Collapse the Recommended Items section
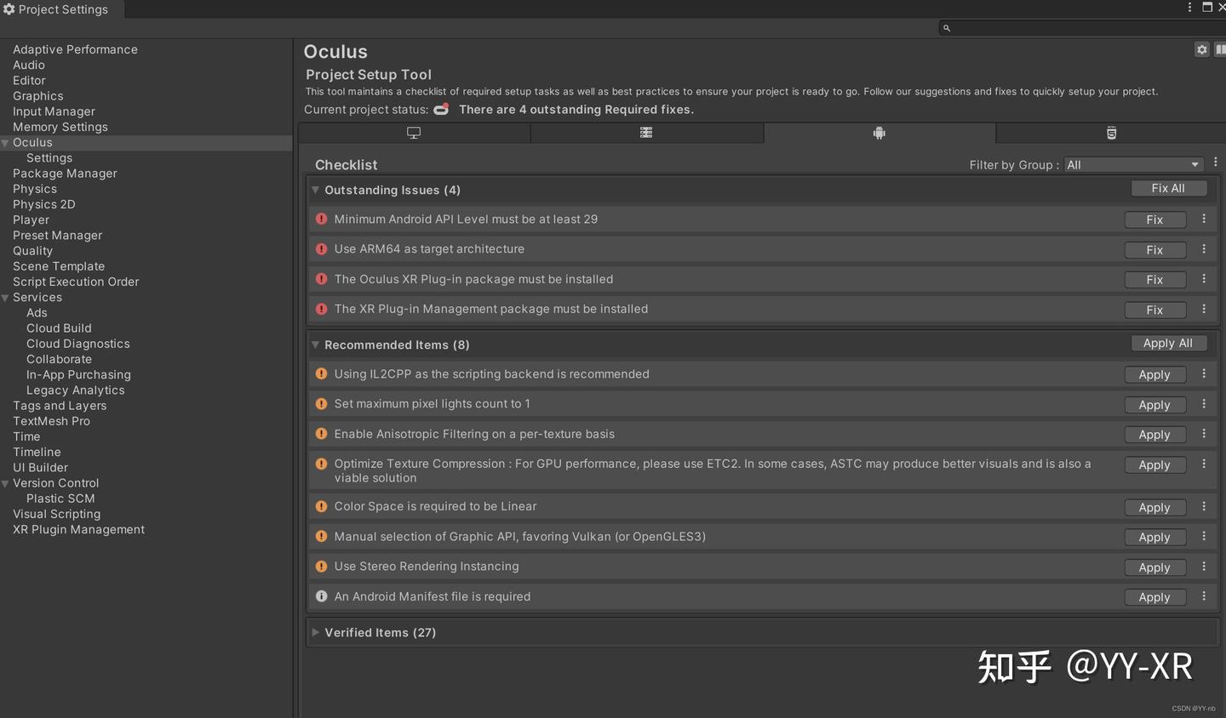 pos(316,345)
